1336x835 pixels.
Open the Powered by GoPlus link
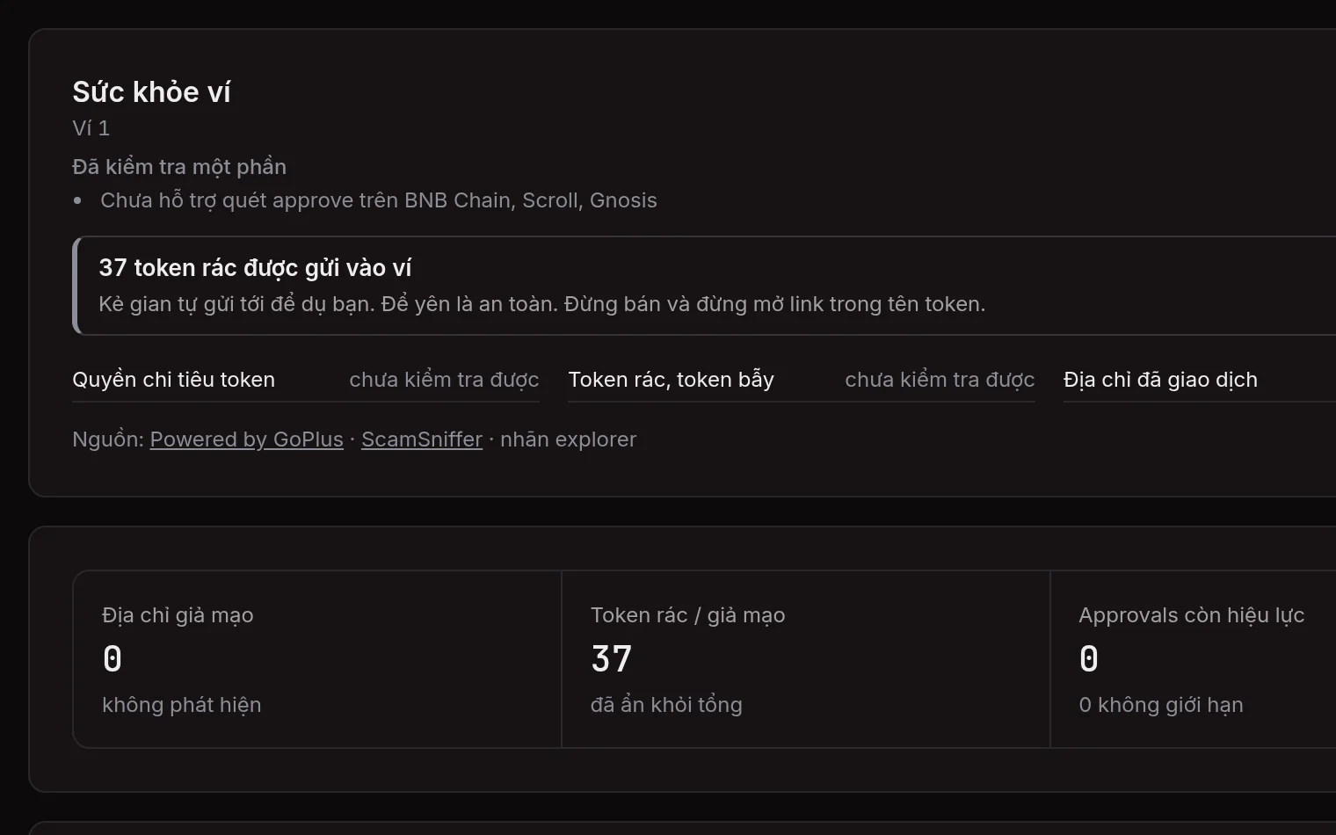pyautogui.click(x=246, y=439)
